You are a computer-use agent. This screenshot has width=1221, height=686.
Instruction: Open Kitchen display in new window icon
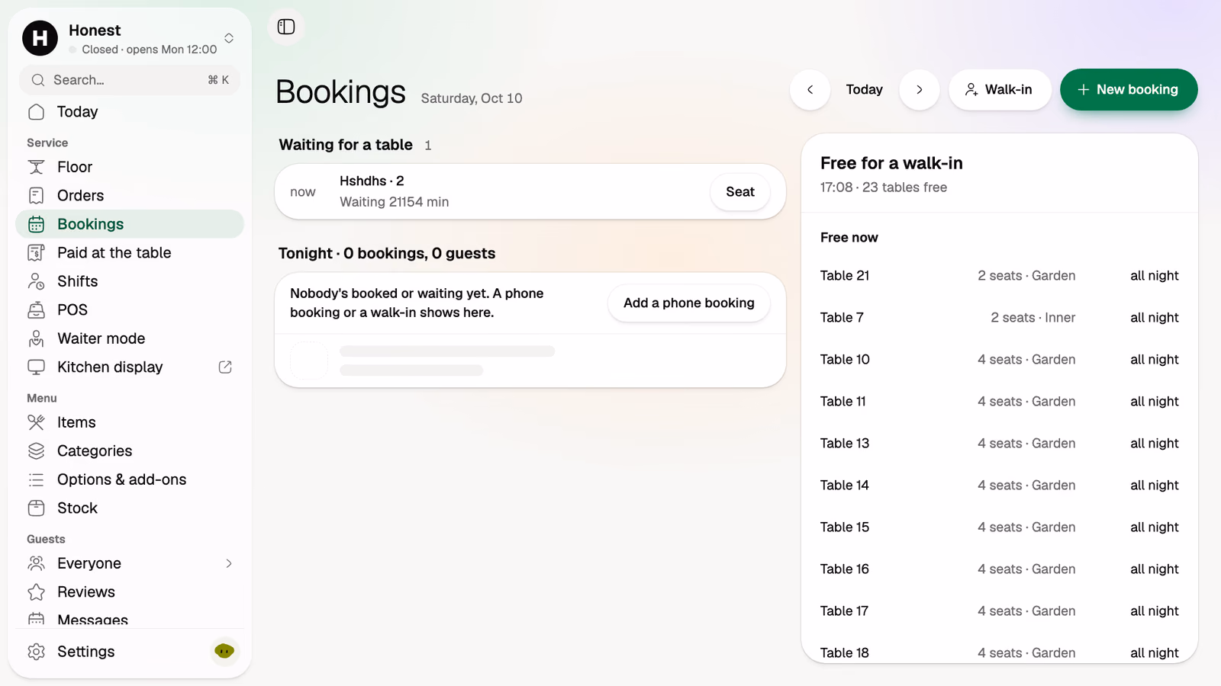[225, 367]
